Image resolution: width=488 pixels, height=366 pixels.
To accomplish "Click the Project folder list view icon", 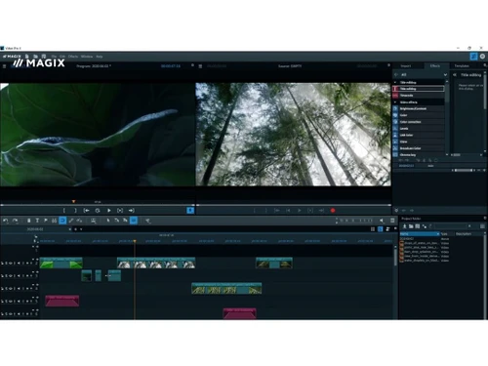I will pyautogui.click(x=482, y=226).
